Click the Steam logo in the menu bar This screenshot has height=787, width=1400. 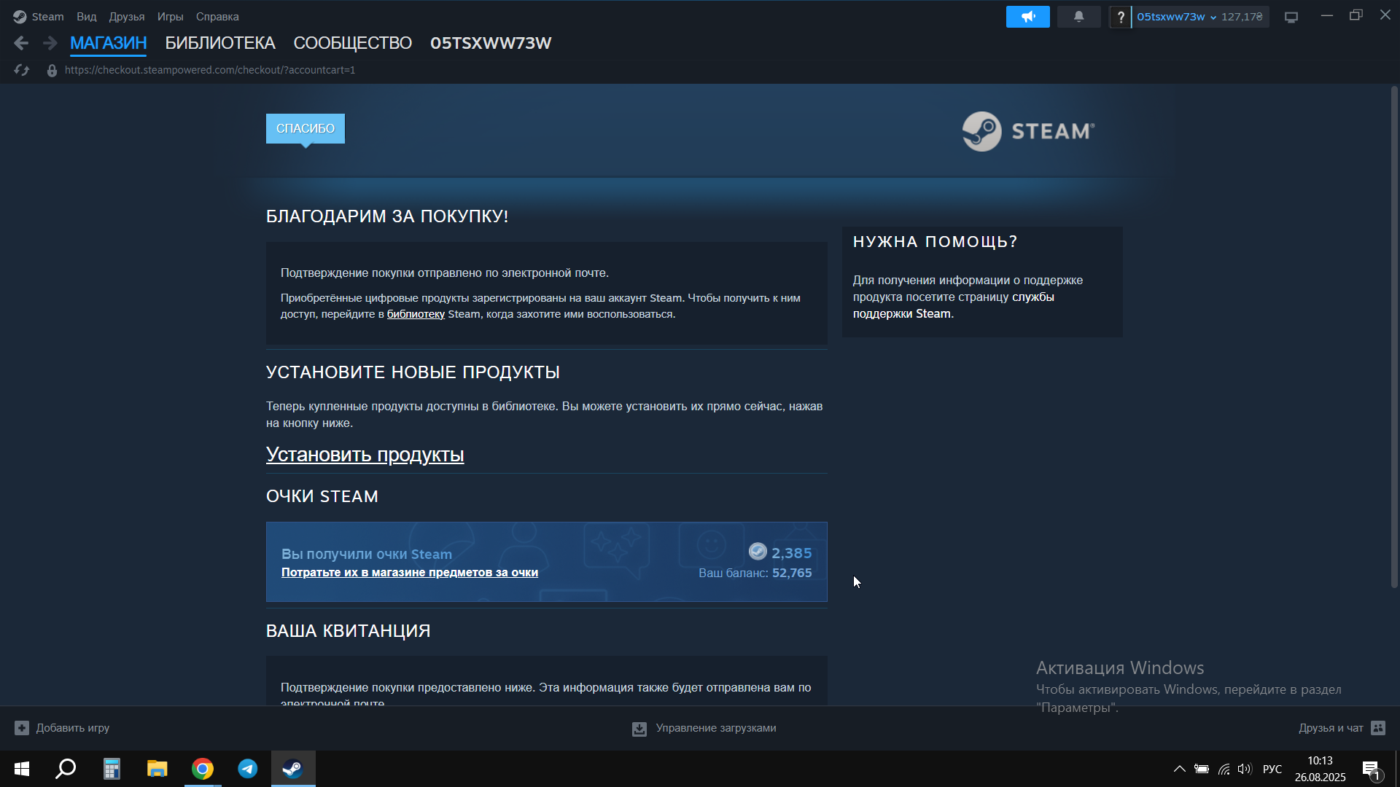click(x=20, y=17)
